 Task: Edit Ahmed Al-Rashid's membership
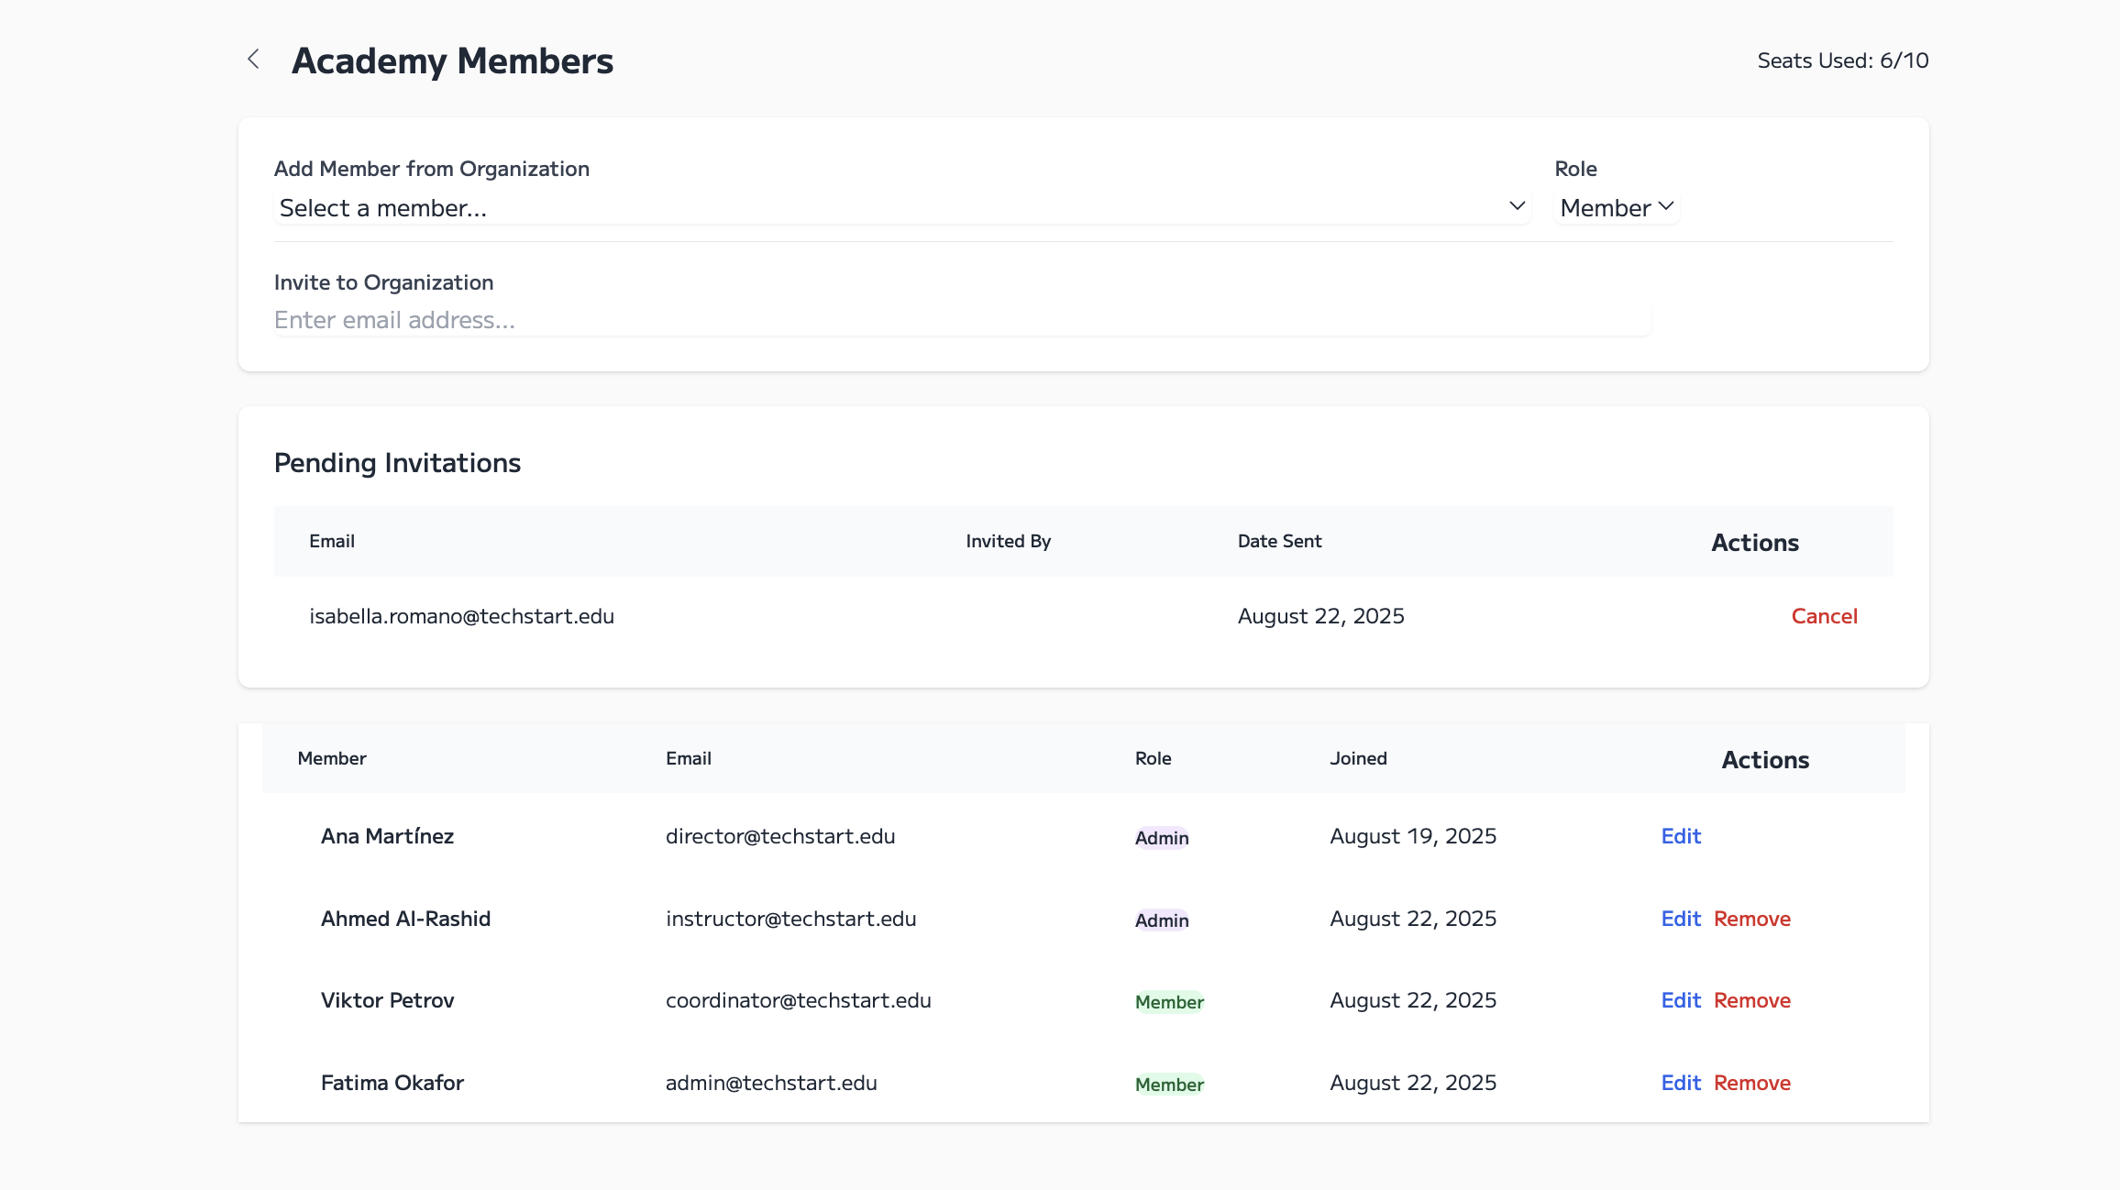click(x=1680, y=919)
